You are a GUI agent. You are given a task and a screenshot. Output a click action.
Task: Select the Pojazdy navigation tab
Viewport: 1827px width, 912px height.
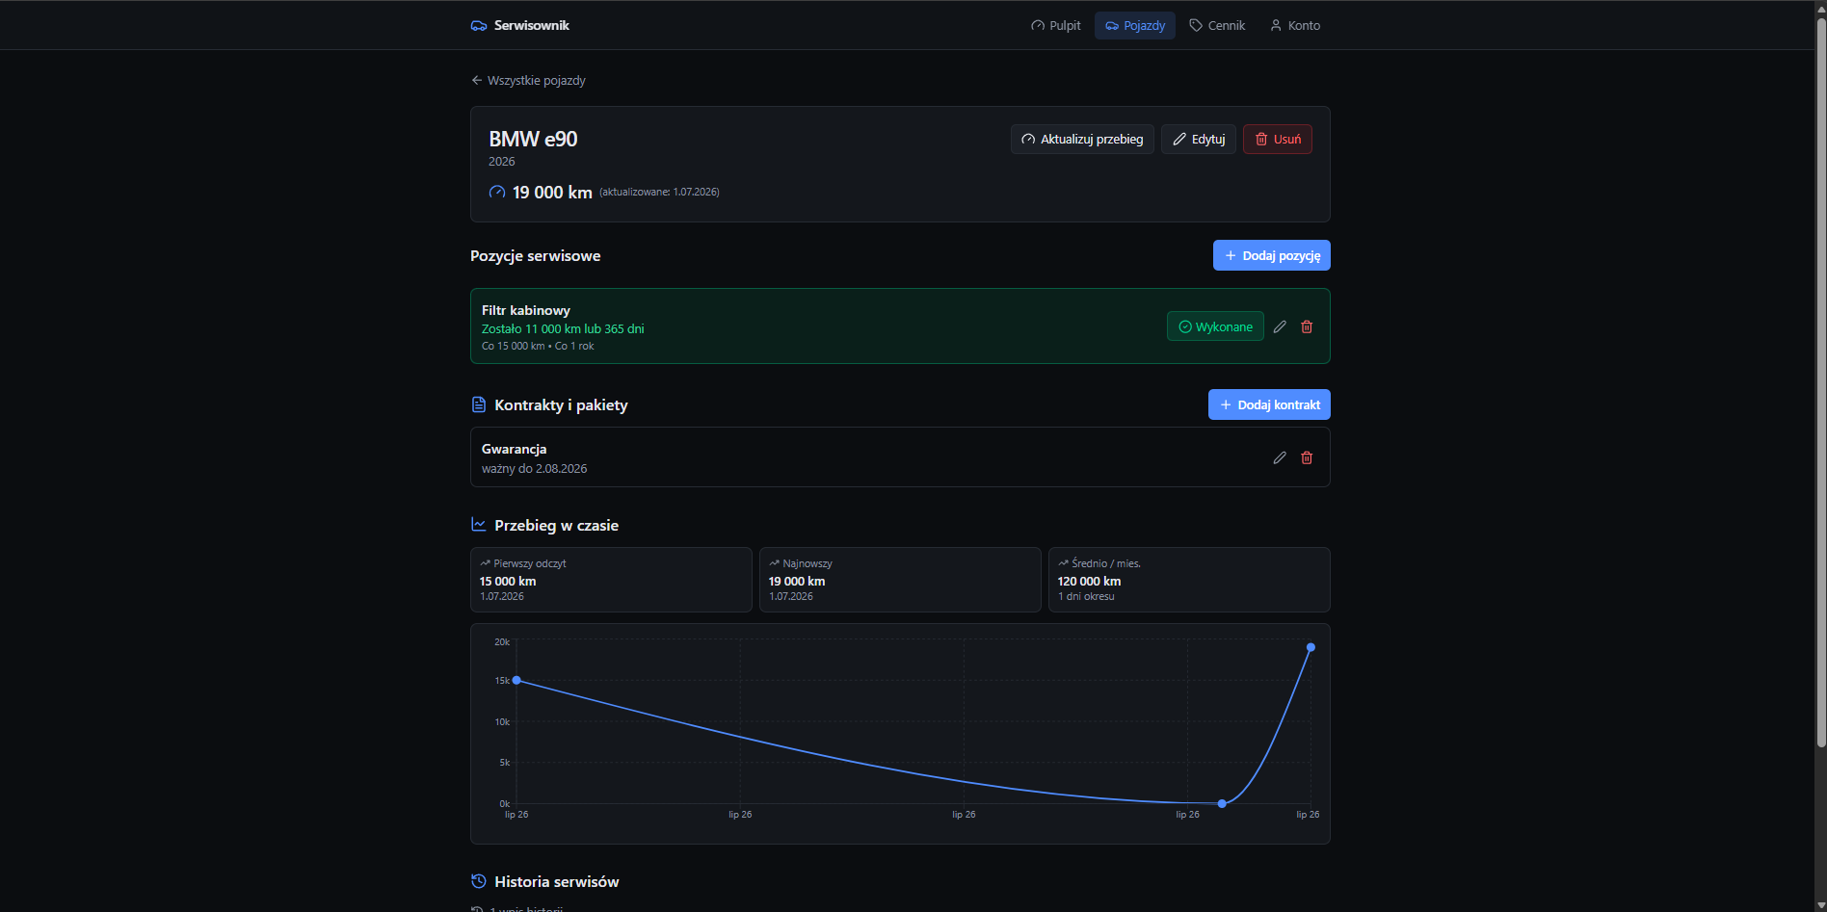click(x=1135, y=26)
